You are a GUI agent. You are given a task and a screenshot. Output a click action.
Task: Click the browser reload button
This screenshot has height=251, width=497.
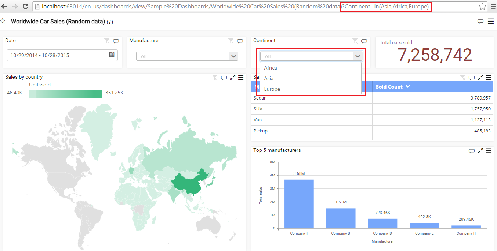tap(25, 6)
